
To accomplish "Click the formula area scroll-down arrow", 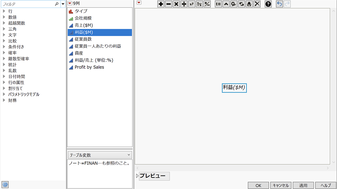I will [x=334, y=162].
